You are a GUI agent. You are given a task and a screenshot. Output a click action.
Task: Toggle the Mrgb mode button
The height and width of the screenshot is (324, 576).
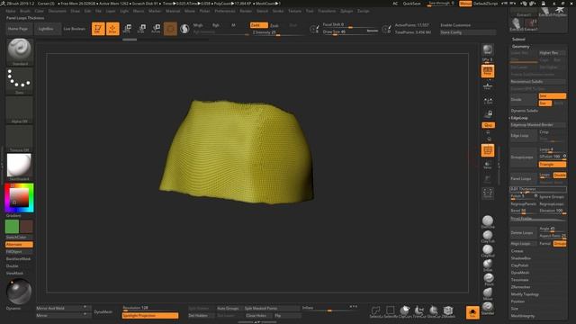pos(198,25)
